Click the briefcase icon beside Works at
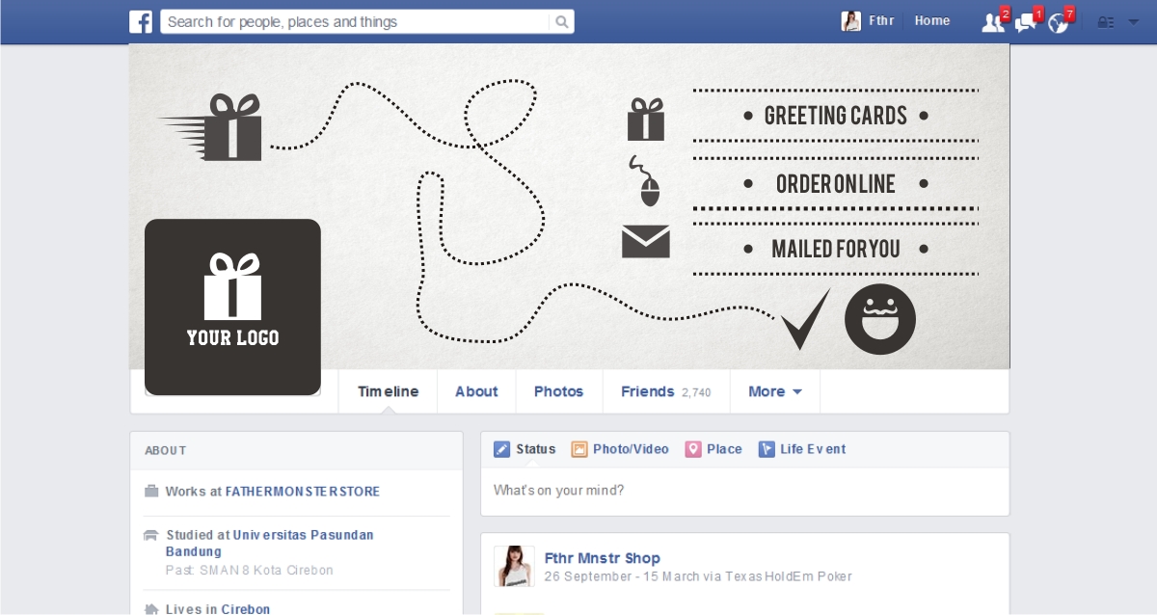 click(151, 491)
